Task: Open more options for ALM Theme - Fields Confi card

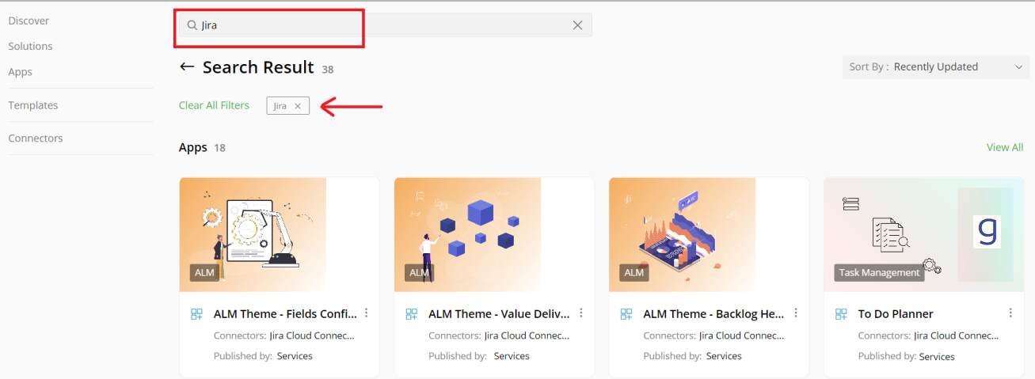Action: (x=366, y=313)
